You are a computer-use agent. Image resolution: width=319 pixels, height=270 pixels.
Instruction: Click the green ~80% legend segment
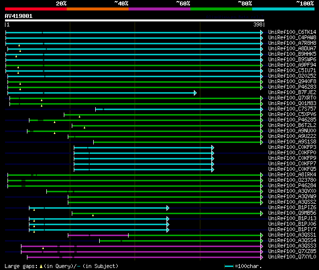tap(221, 9)
